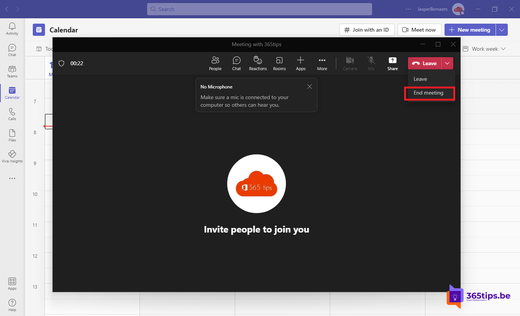Collapse the Leave options dropdown arrow

point(447,63)
